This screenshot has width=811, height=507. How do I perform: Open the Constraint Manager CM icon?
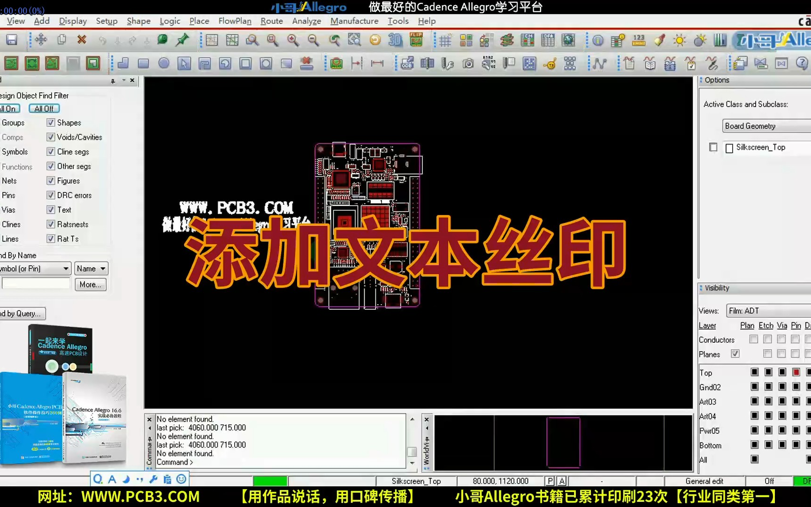528,40
